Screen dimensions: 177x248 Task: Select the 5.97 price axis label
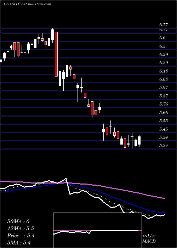pos(164,88)
